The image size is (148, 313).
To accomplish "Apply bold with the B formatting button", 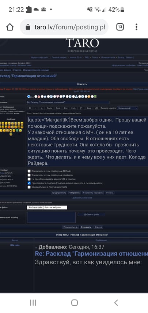I will (30, 108).
